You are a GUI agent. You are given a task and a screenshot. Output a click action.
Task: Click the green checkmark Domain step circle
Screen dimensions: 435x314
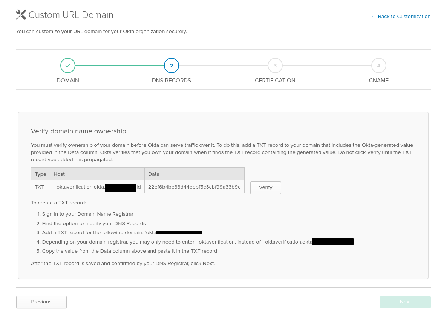click(68, 66)
